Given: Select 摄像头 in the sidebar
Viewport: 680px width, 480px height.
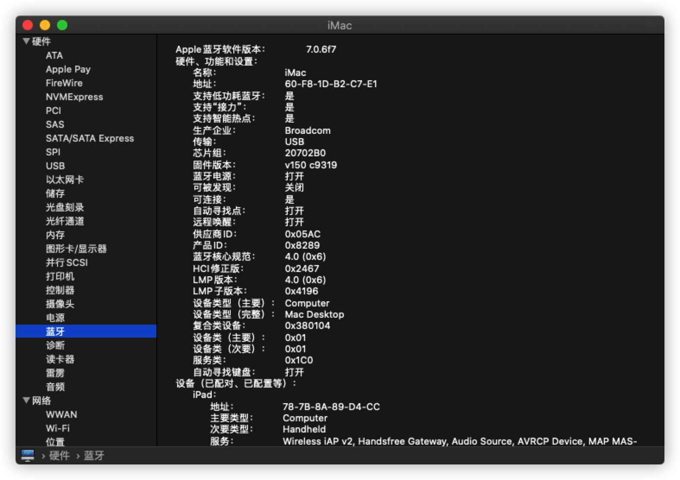Looking at the screenshot, I should click(60, 304).
